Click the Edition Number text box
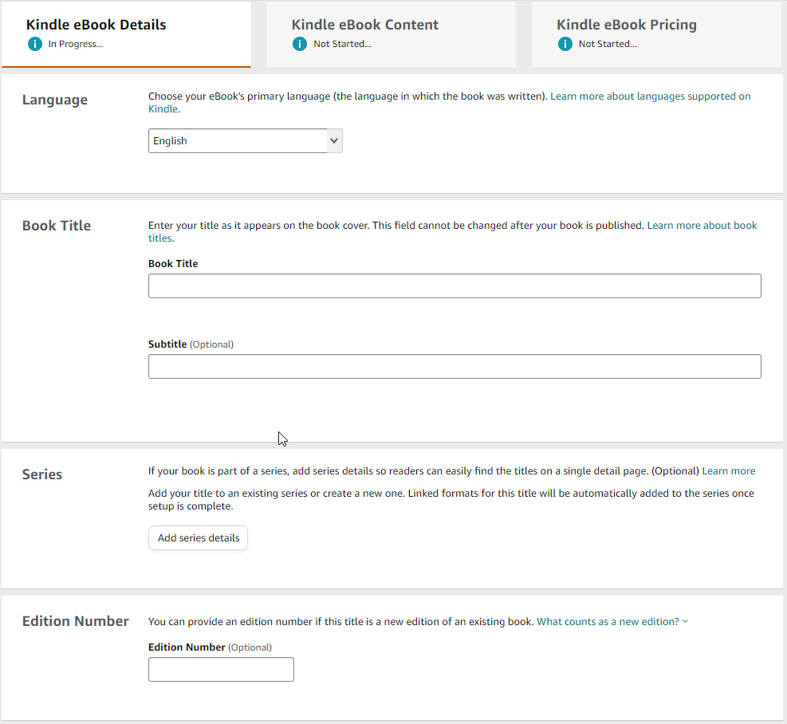This screenshot has height=724, width=787. pos(221,670)
